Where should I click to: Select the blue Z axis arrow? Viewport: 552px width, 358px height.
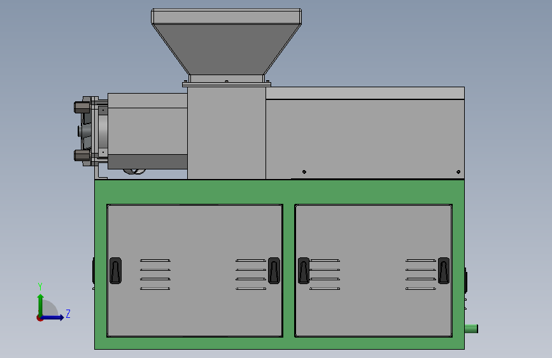point(53,317)
